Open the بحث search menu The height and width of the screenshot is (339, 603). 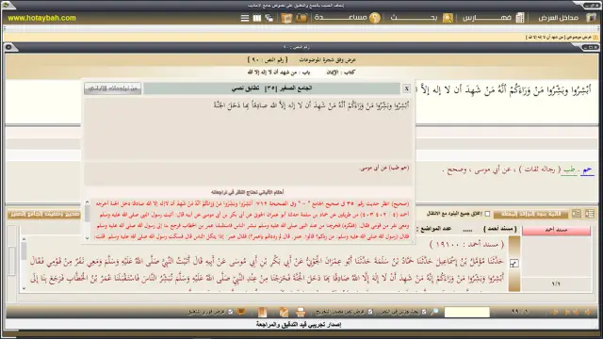pyautogui.click(x=414, y=18)
